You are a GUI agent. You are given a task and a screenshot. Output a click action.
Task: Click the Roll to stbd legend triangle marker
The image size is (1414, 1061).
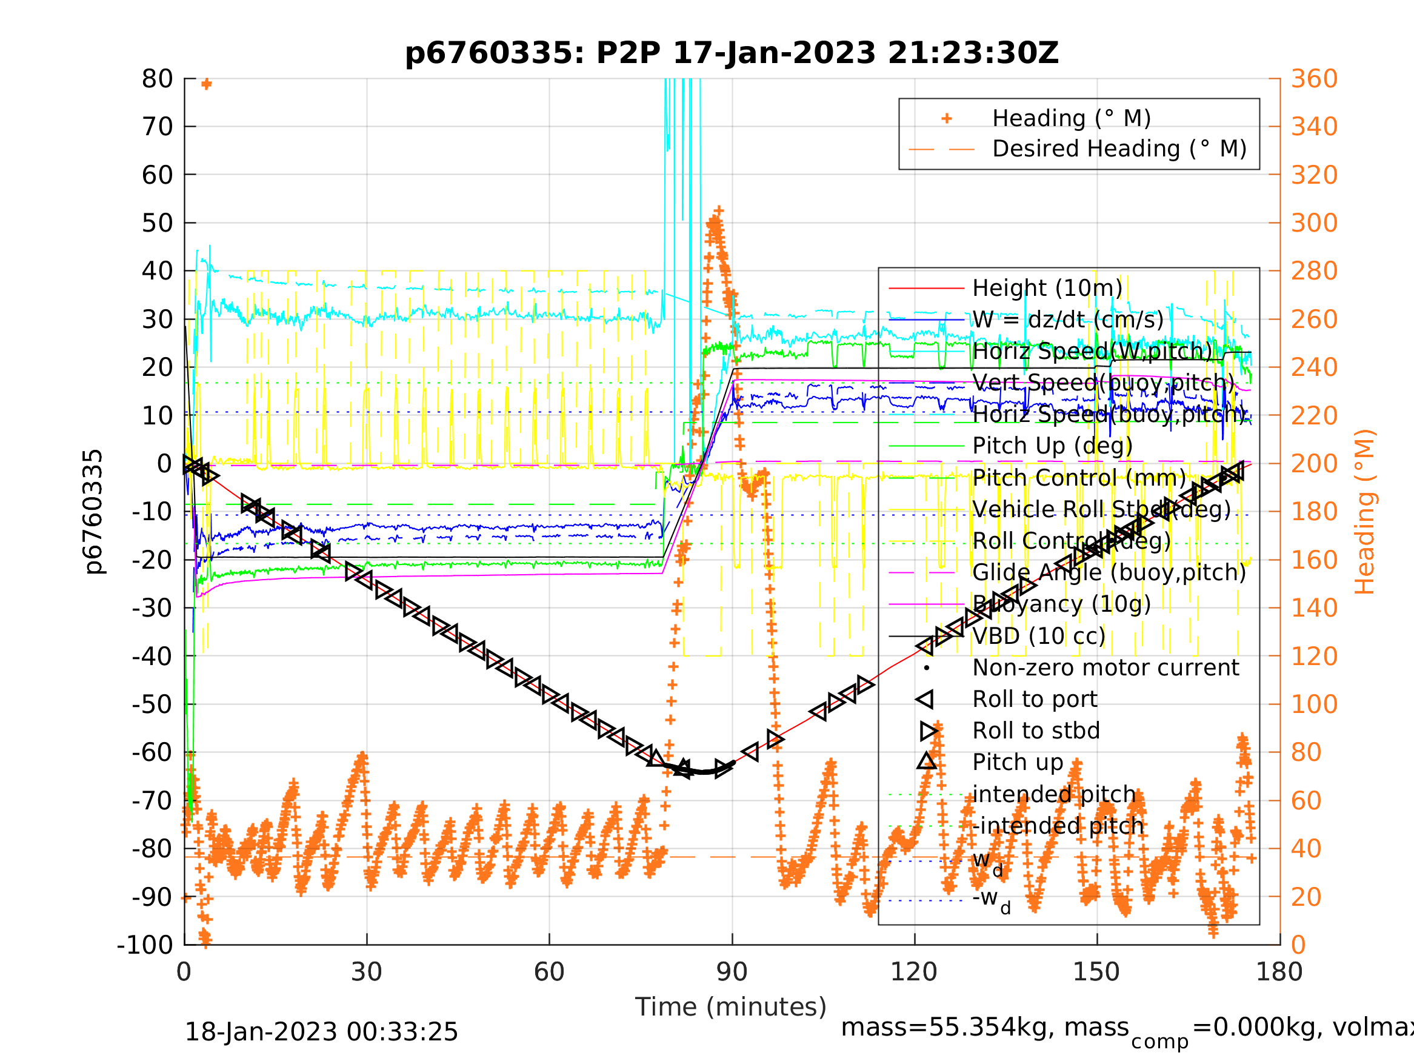point(928,731)
